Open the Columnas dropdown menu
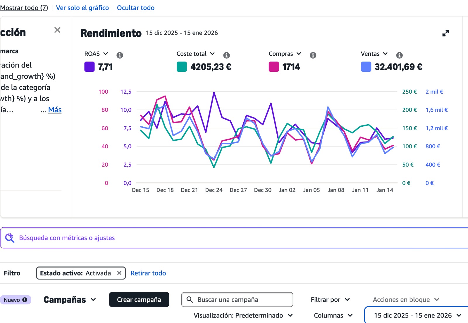Image resolution: width=468 pixels, height=323 pixels. (x=333, y=315)
